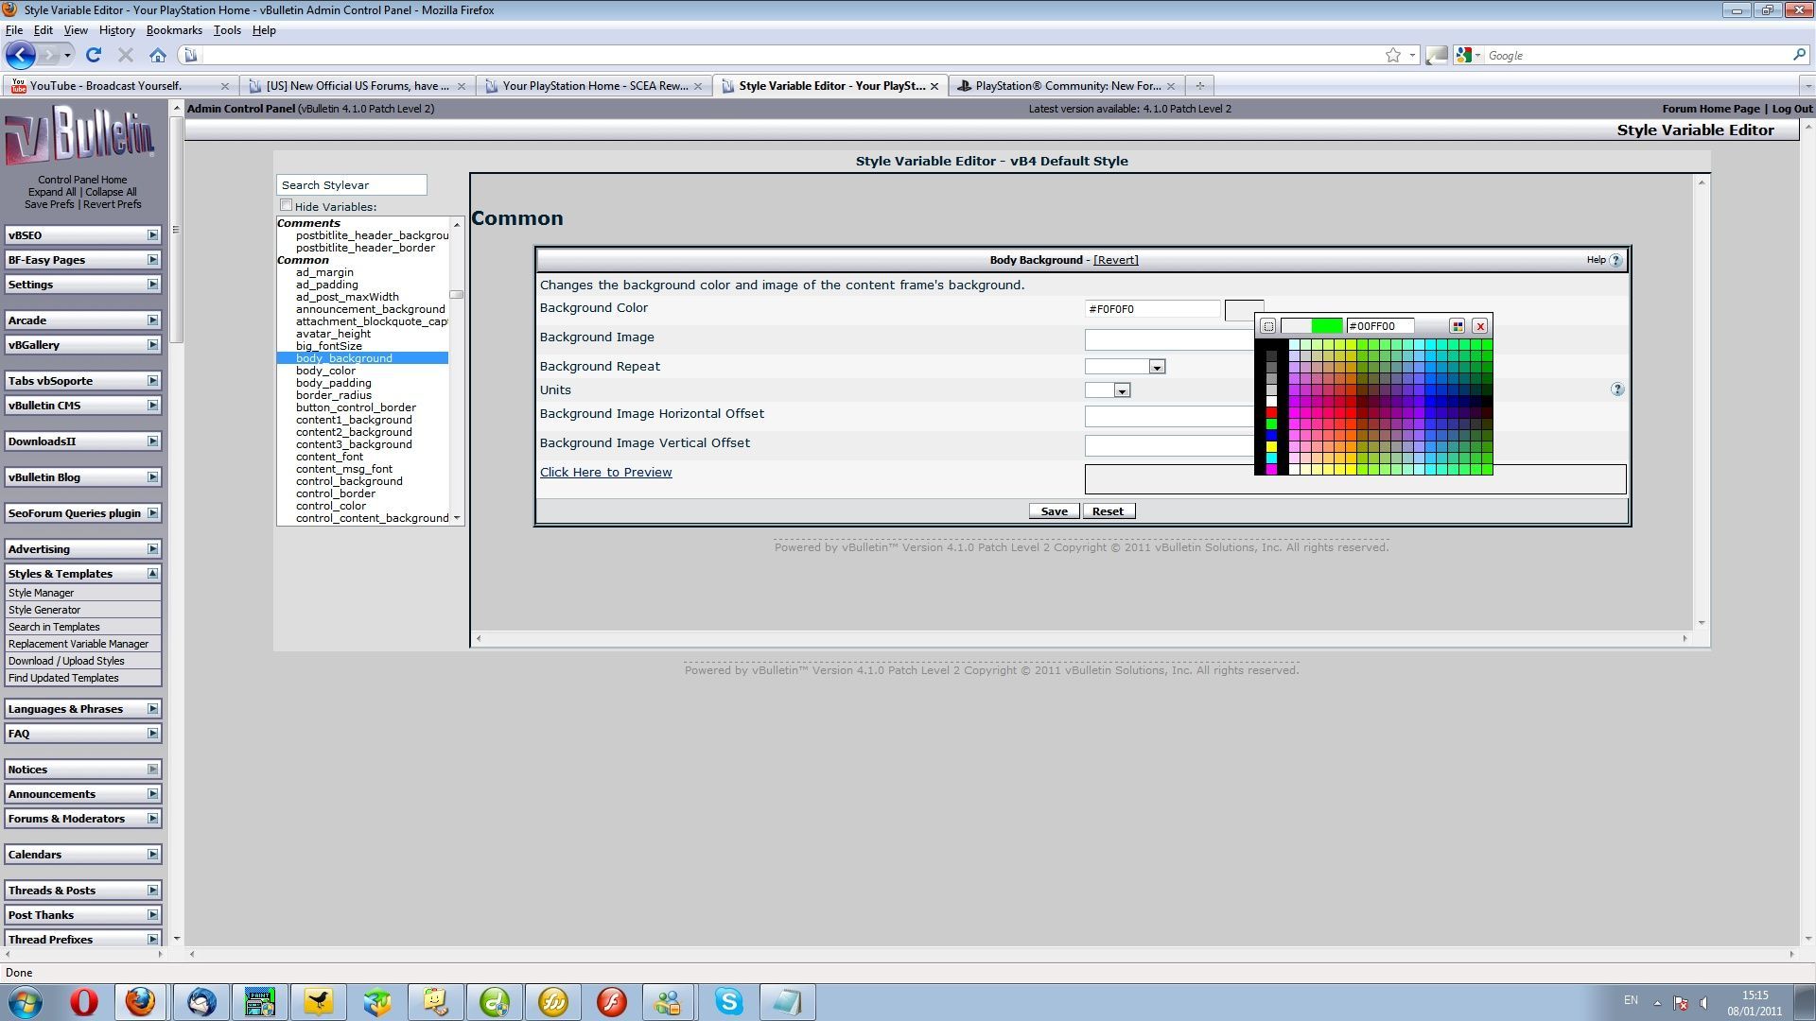Open Download / Upload Styles link
This screenshot has height=1021, width=1816.
66,661
